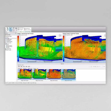The width and height of the screenshot is (111, 111).
Task: Click the warning icon on the second thumbnail
Action: pyautogui.click(x=45, y=79)
